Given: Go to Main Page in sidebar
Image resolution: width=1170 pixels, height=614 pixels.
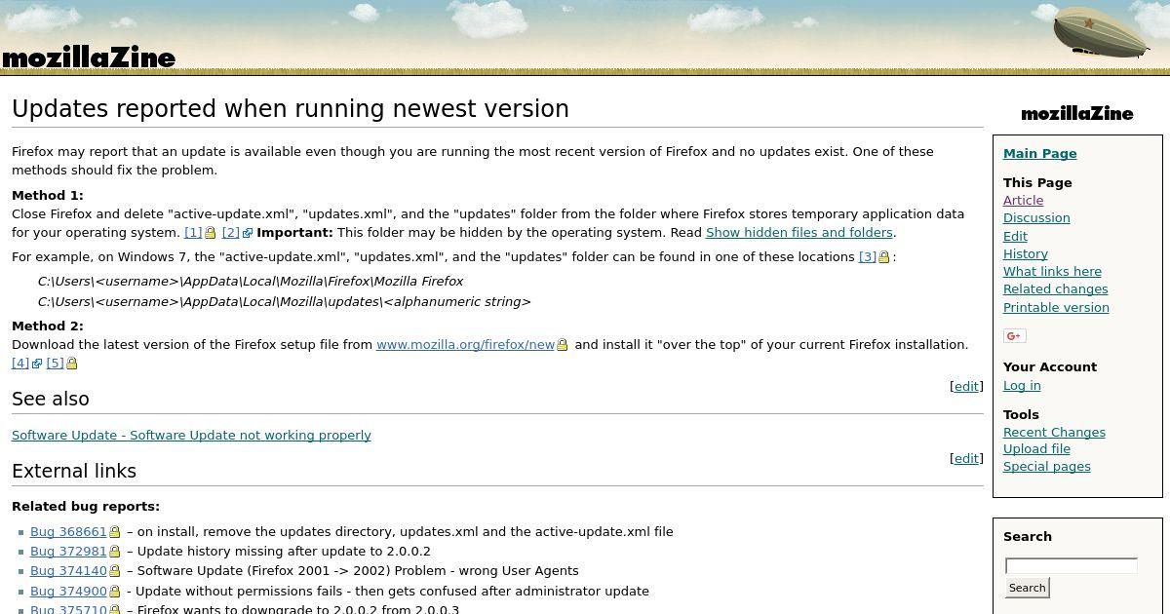Looking at the screenshot, I should [x=1040, y=154].
